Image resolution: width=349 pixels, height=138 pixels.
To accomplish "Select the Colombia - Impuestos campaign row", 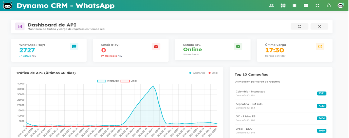I will pos(281,93).
